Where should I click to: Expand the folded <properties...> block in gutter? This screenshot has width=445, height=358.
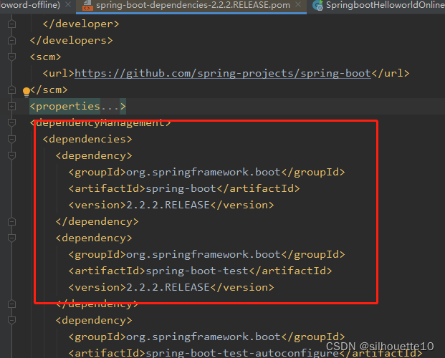pyautogui.click(x=11, y=107)
